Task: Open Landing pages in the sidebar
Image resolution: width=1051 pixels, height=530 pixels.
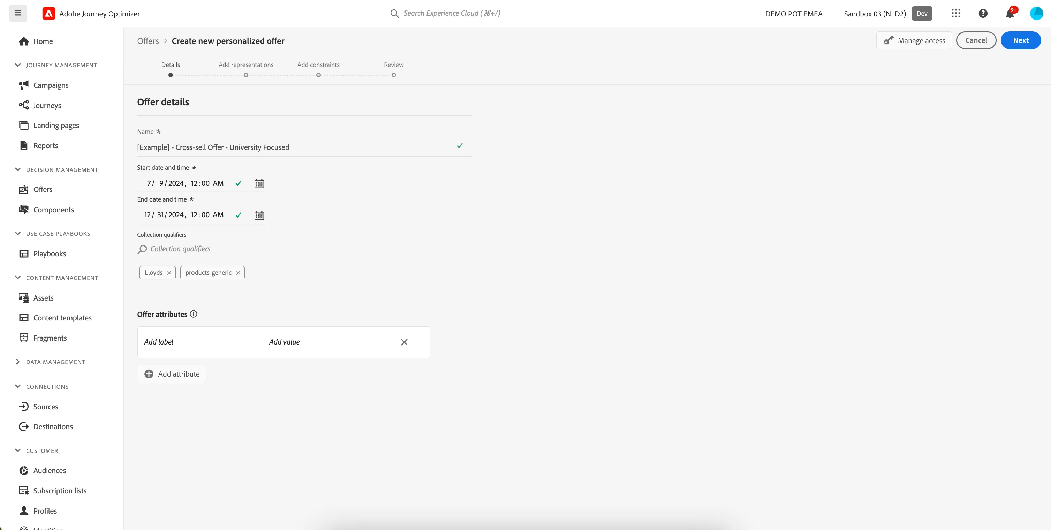Action: tap(49, 125)
